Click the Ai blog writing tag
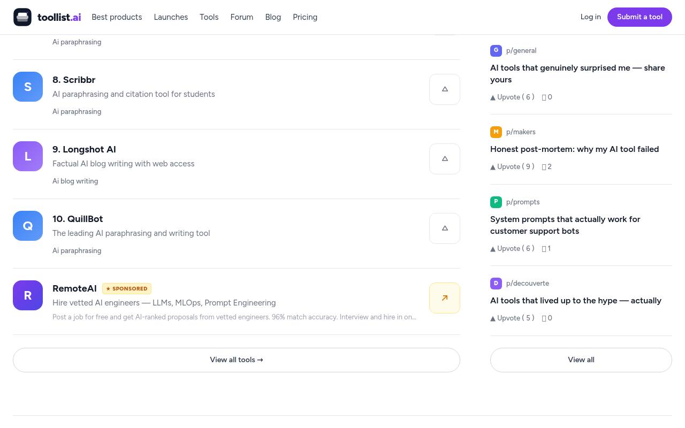The image size is (685, 428). [x=75, y=181]
